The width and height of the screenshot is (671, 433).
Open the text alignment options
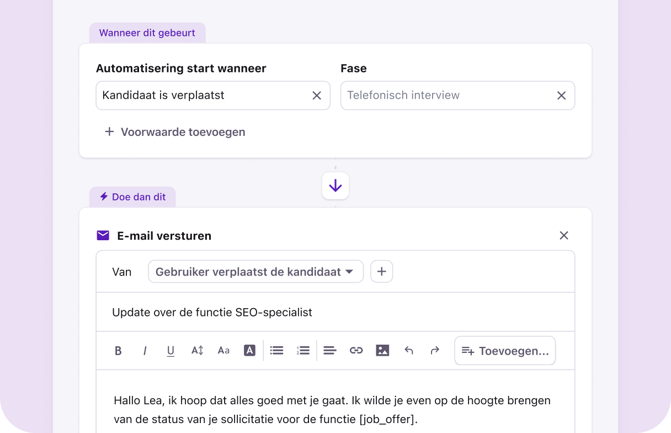click(x=329, y=350)
